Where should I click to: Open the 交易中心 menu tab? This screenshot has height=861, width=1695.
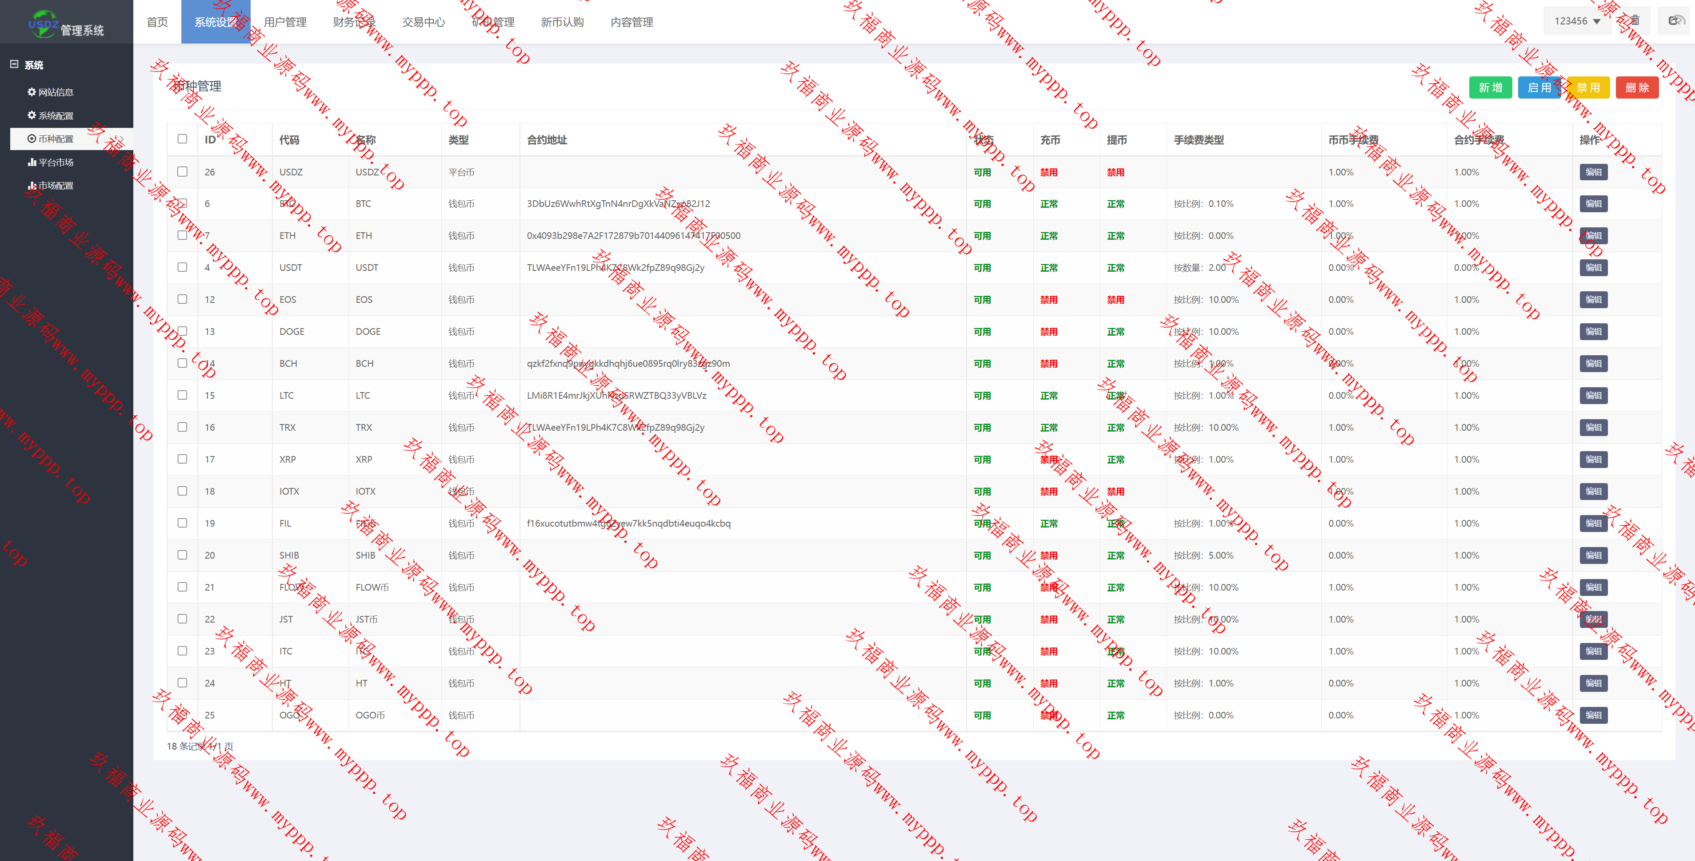tap(423, 22)
